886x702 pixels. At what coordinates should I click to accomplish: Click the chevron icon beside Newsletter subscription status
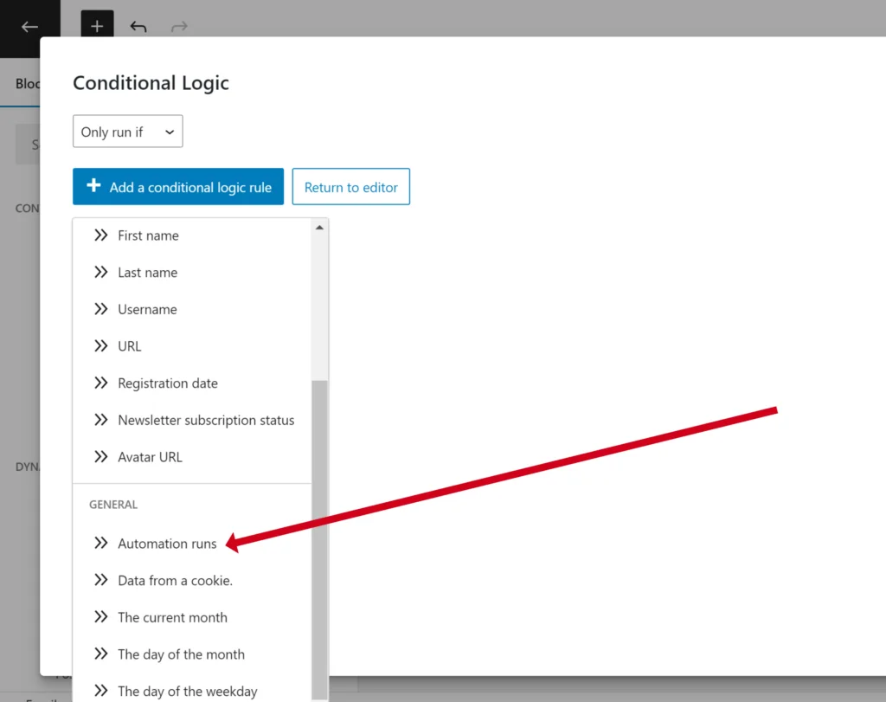[101, 420]
